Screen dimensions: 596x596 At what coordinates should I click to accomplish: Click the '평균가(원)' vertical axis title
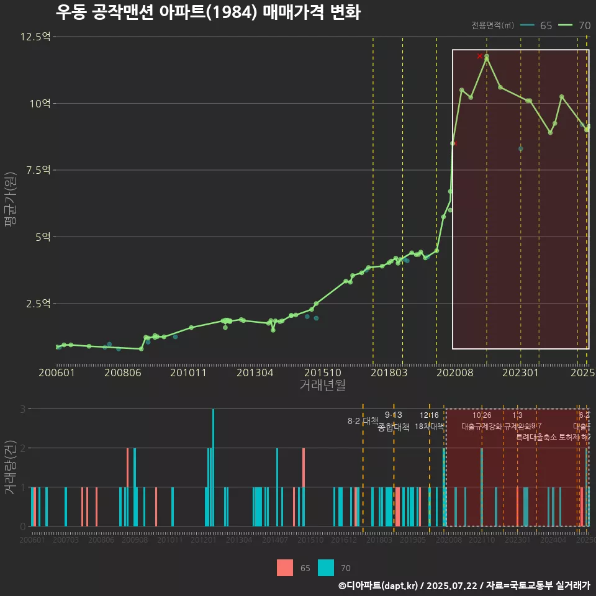[11, 199]
